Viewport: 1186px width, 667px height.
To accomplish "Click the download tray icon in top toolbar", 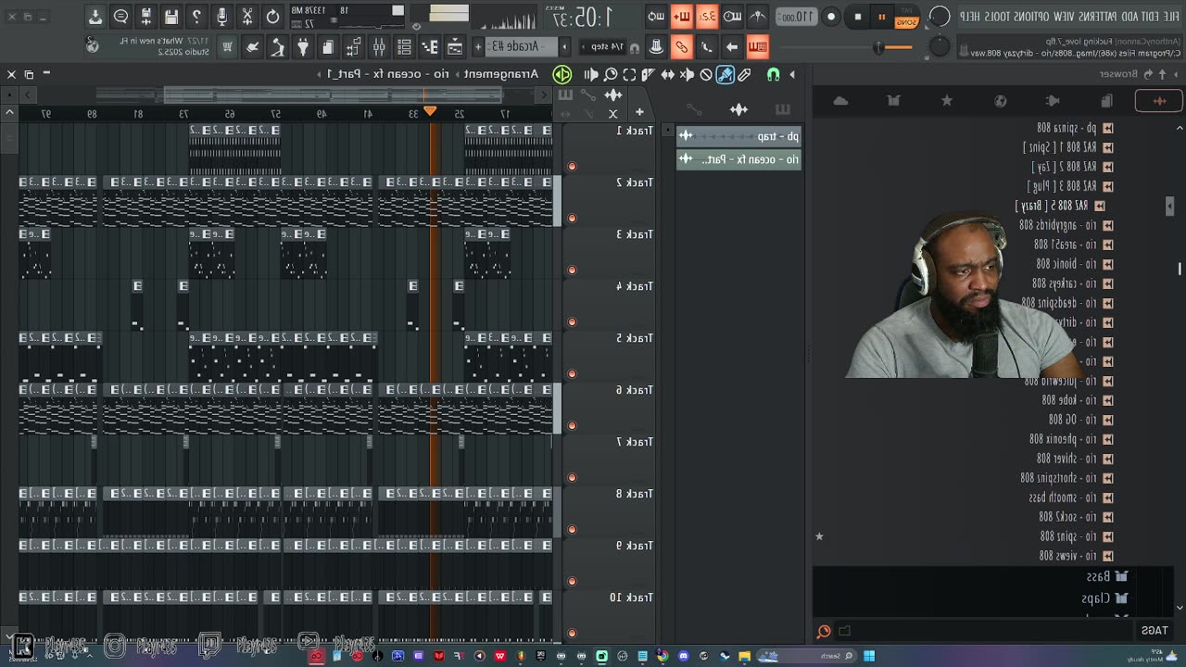I will (x=95, y=17).
